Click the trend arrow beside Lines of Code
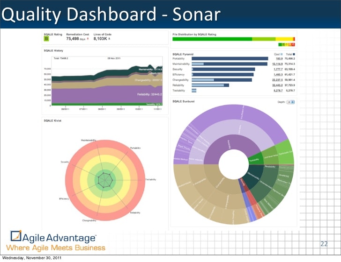This screenshot has width=341, height=262. coord(110,39)
